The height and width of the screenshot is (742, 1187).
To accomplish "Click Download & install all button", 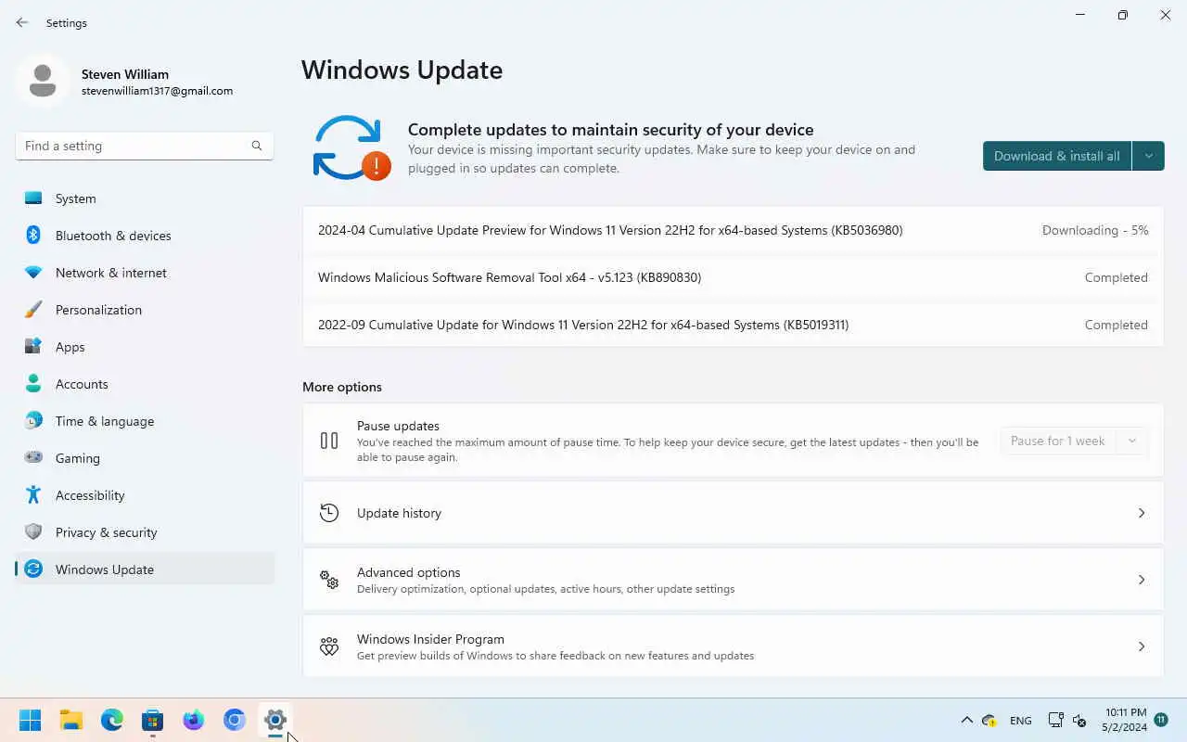I will (1057, 156).
